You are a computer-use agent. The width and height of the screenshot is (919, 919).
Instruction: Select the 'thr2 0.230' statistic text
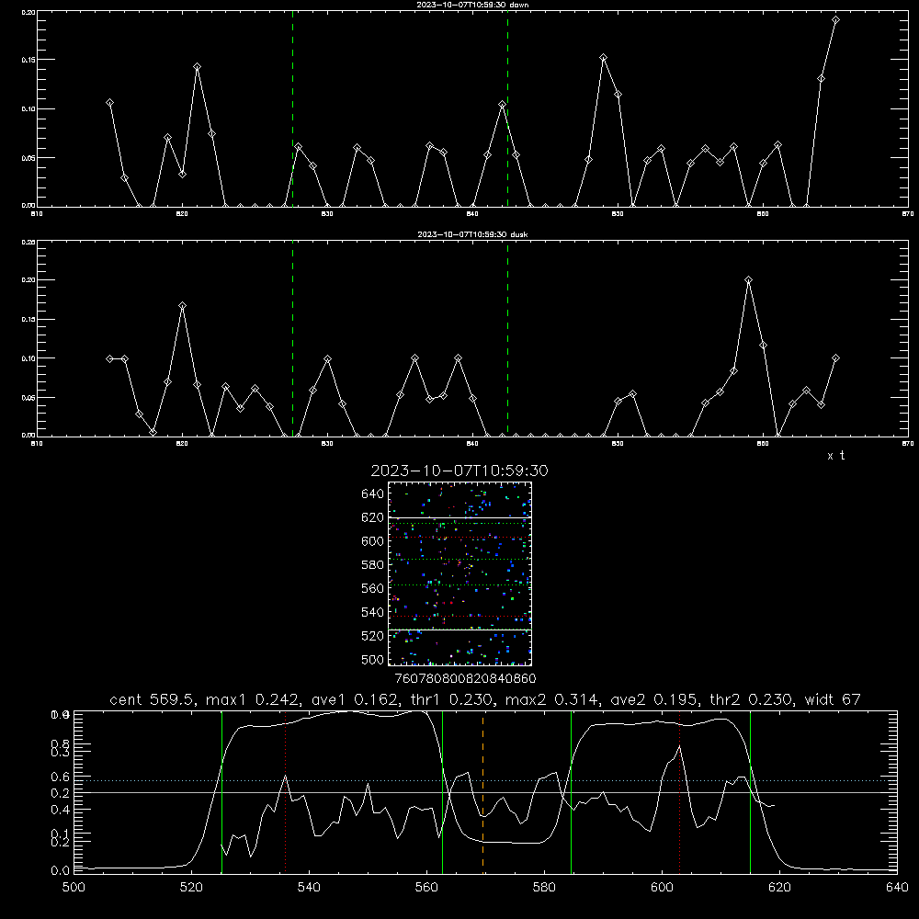(752, 699)
